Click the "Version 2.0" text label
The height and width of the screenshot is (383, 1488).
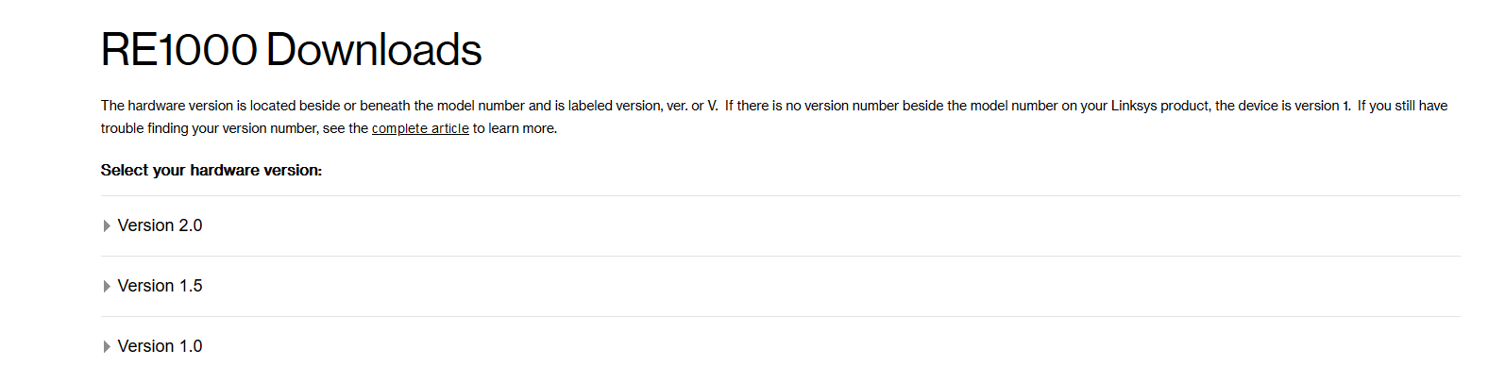(160, 225)
